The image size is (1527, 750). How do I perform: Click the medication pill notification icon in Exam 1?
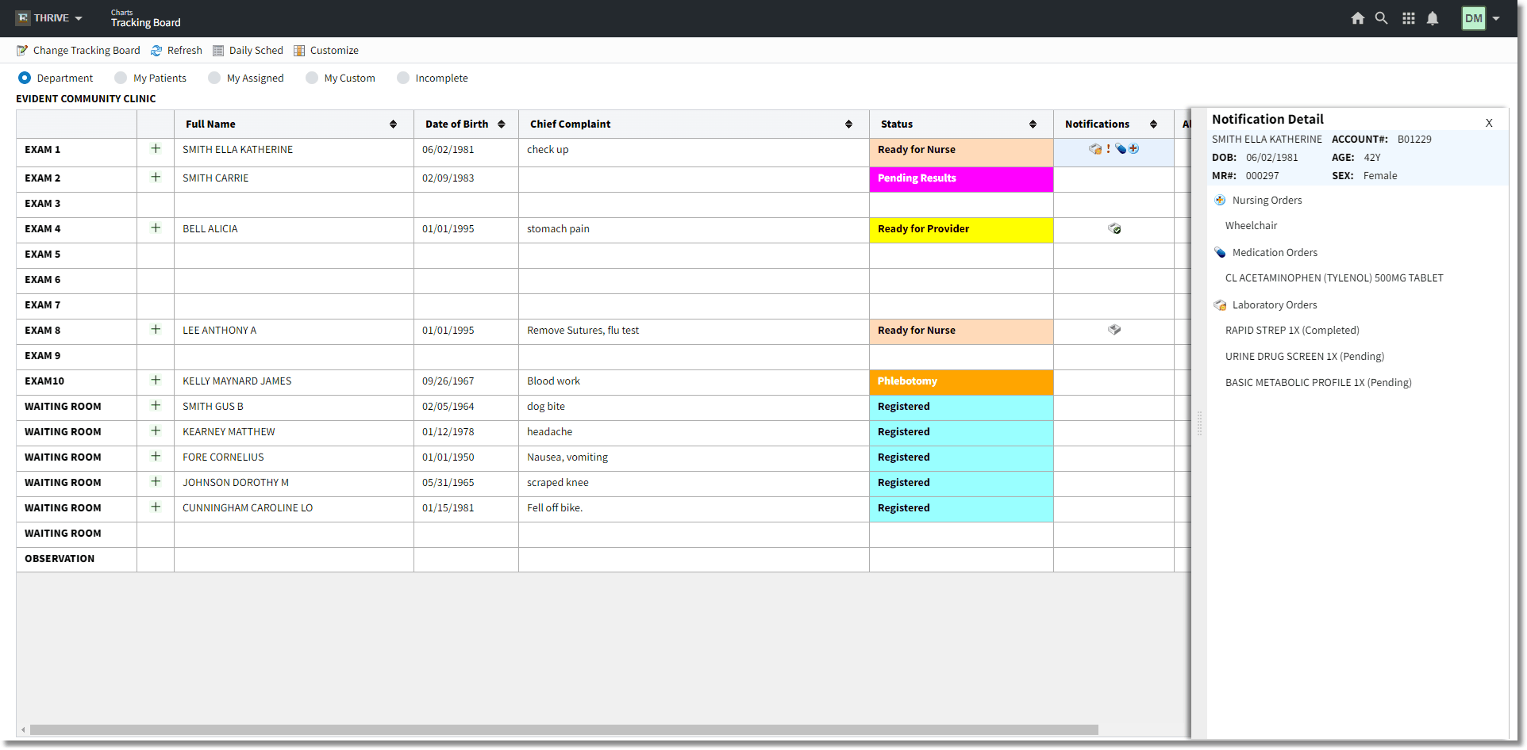click(x=1121, y=149)
